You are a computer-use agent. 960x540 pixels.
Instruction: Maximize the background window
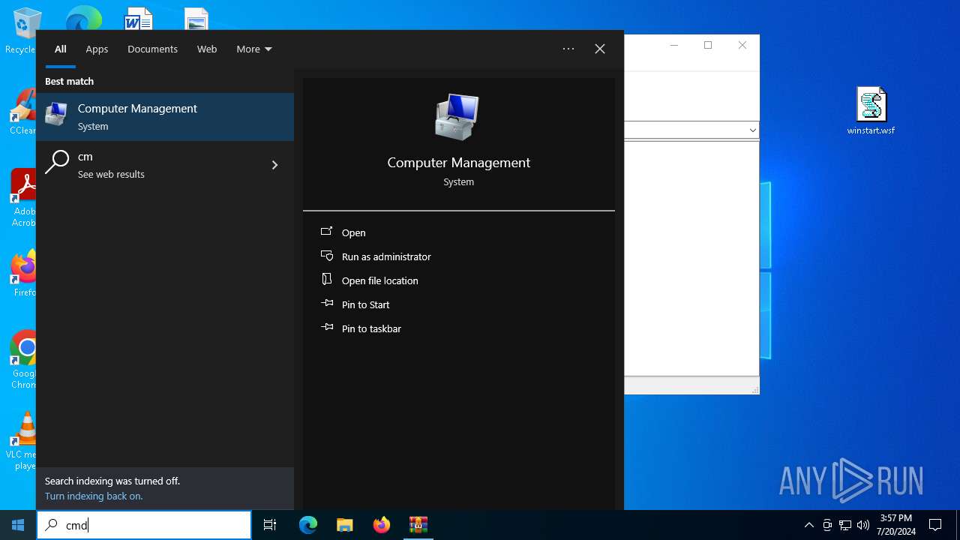coord(708,45)
